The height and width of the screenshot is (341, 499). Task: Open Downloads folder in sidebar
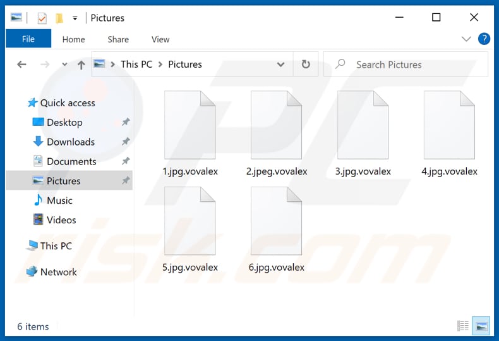tap(70, 142)
